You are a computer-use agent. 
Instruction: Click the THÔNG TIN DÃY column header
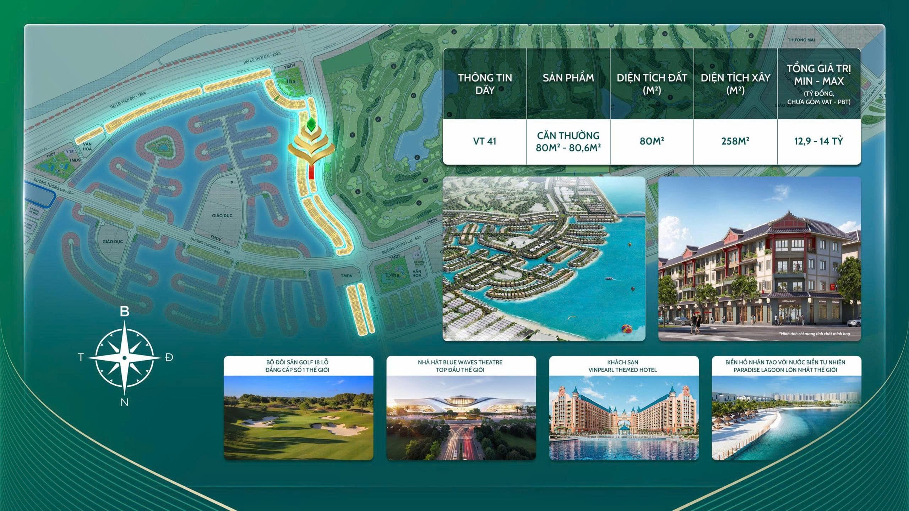(485, 84)
